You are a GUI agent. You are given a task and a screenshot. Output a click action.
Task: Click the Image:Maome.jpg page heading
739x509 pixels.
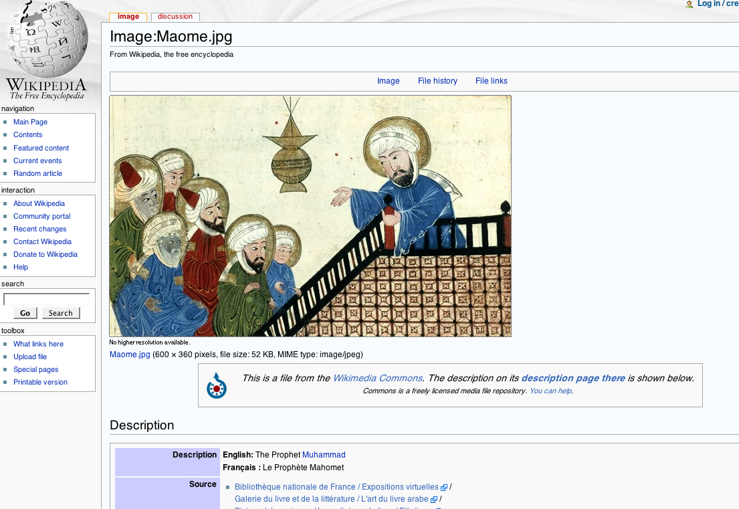[171, 36]
